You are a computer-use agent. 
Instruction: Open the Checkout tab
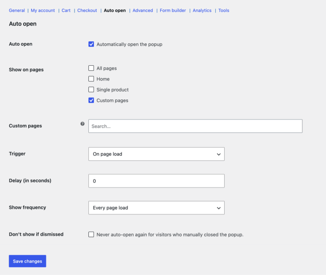(87, 10)
